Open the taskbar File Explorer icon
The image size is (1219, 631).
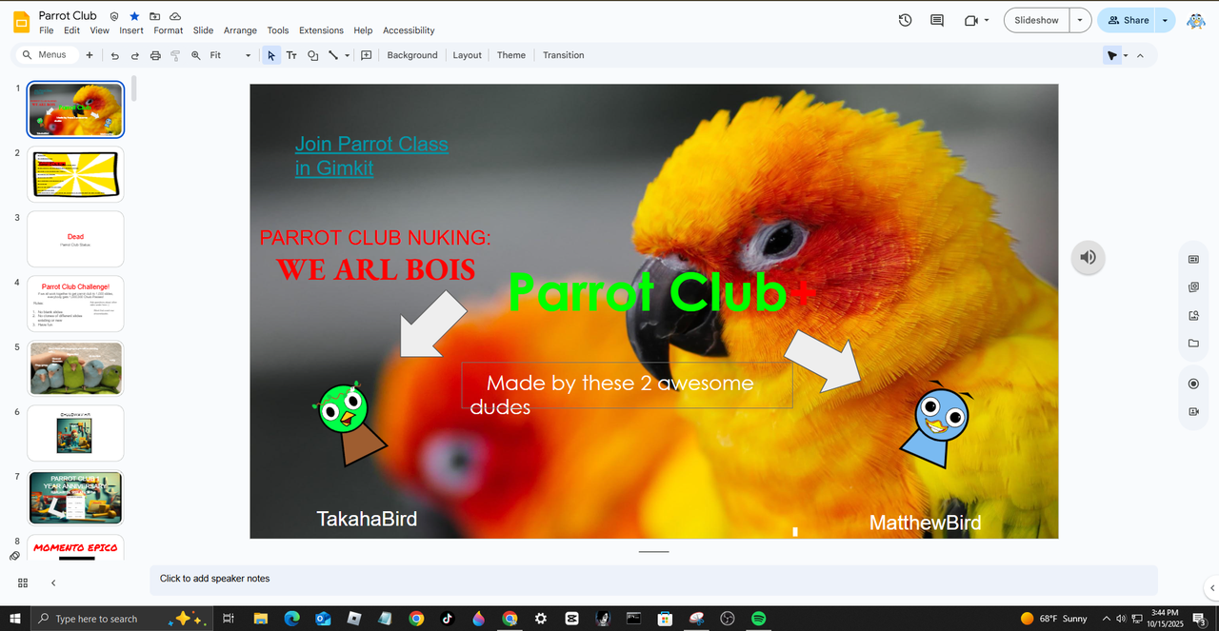[x=260, y=619]
